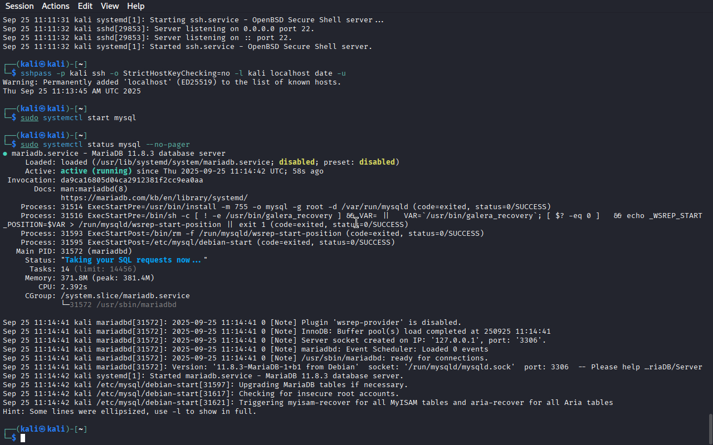Click the block cursor at the bottom prompt

[23, 438]
